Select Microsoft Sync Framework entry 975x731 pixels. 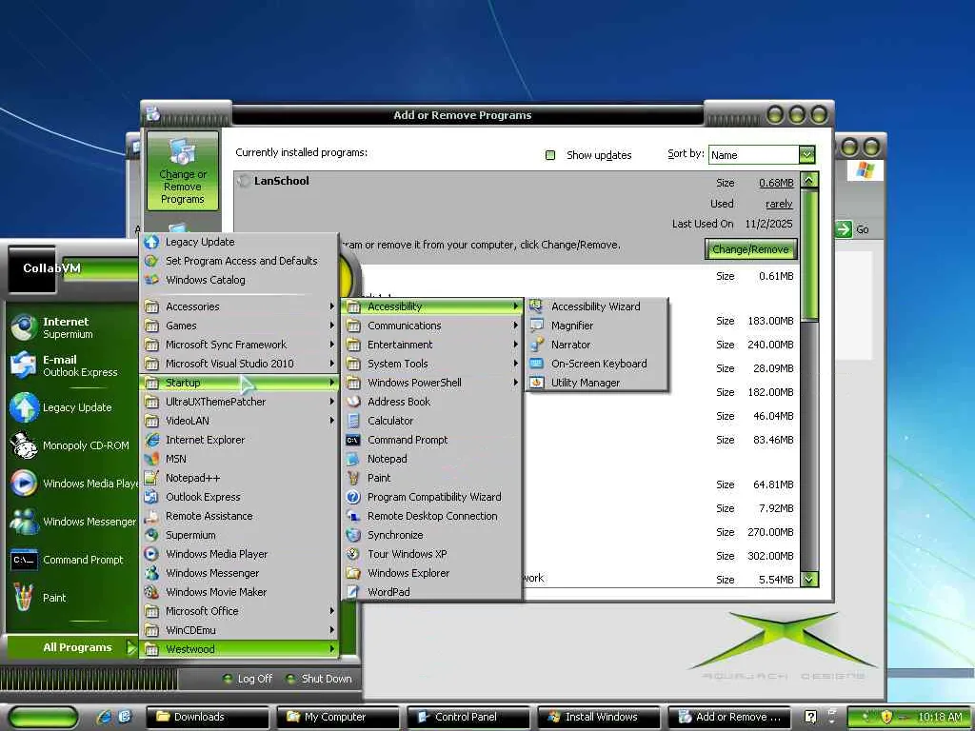point(239,345)
